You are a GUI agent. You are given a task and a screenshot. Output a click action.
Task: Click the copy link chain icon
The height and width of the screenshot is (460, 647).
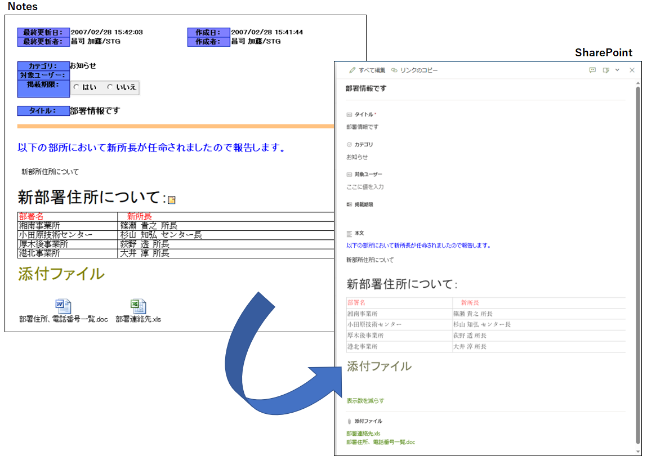(395, 70)
